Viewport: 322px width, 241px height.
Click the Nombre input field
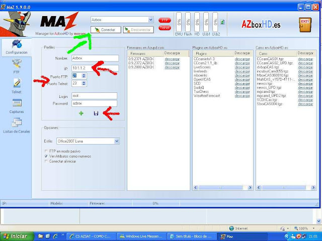point(95,58)
